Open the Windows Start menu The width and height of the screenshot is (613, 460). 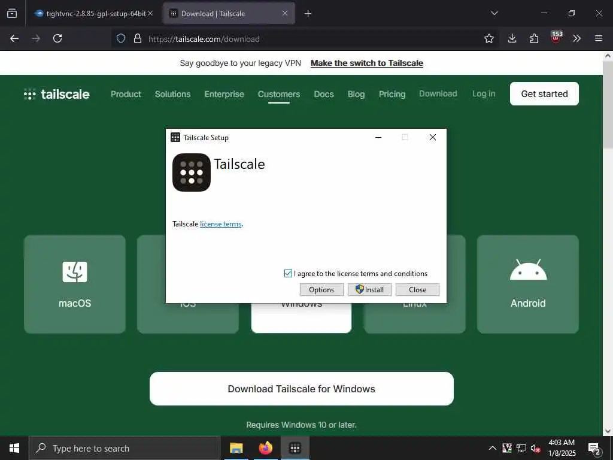[14, 448]
